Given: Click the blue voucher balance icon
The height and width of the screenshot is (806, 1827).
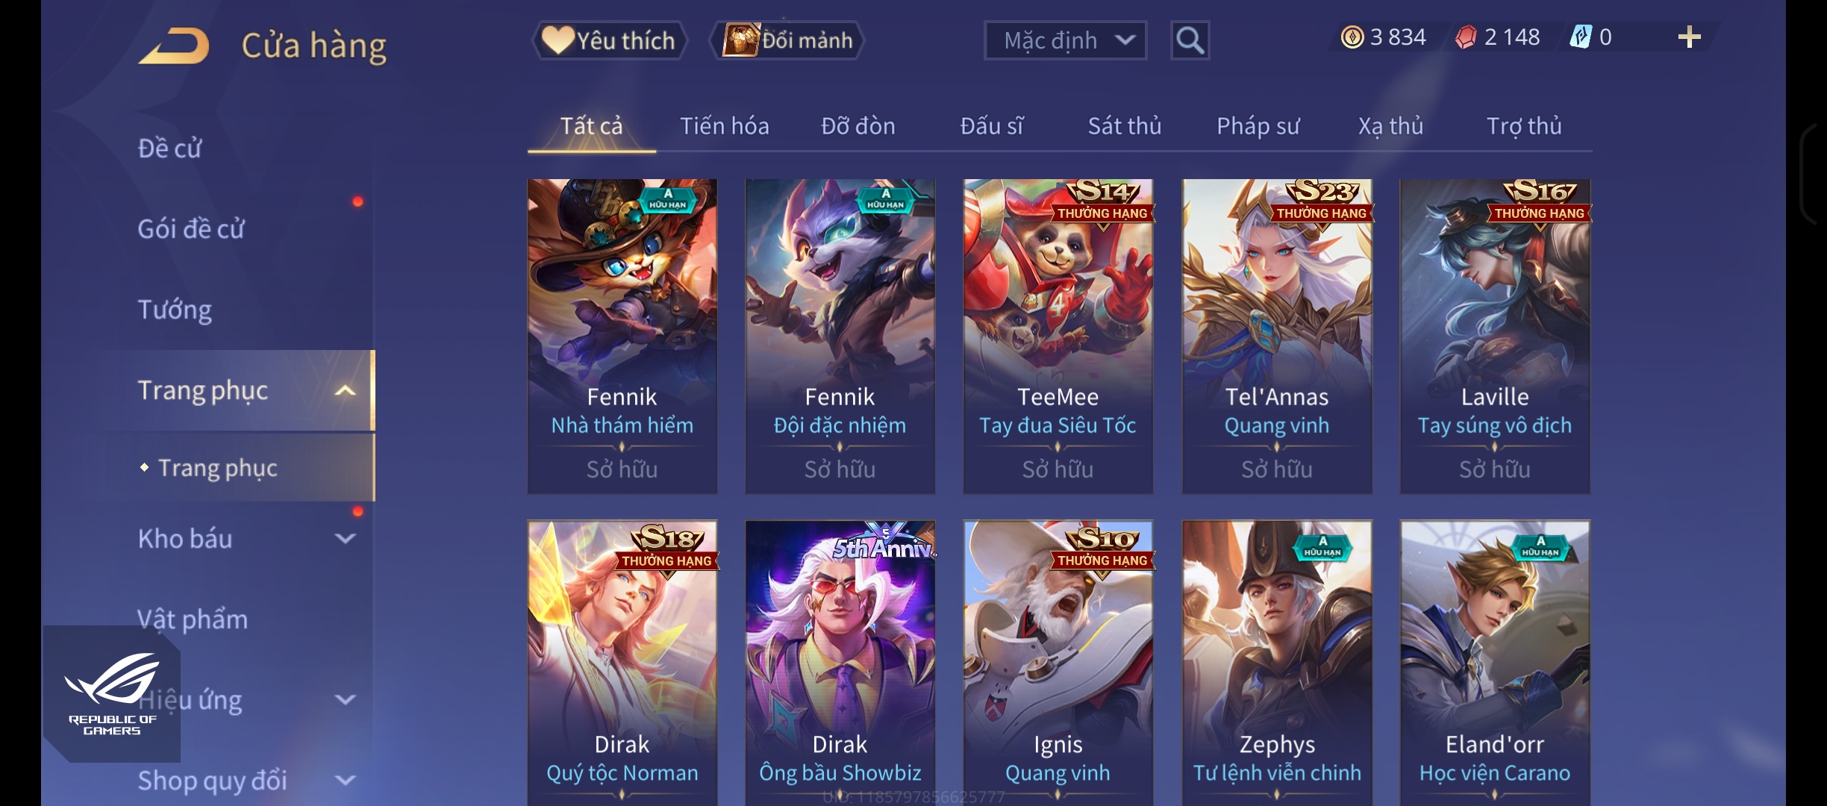Looking at the screenshot, I should point(1581,37).
